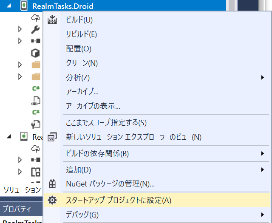Viewport: 272px width, 223px height.
Task: Select クリーン(N) menu item
Action: (x=157, y=63)
